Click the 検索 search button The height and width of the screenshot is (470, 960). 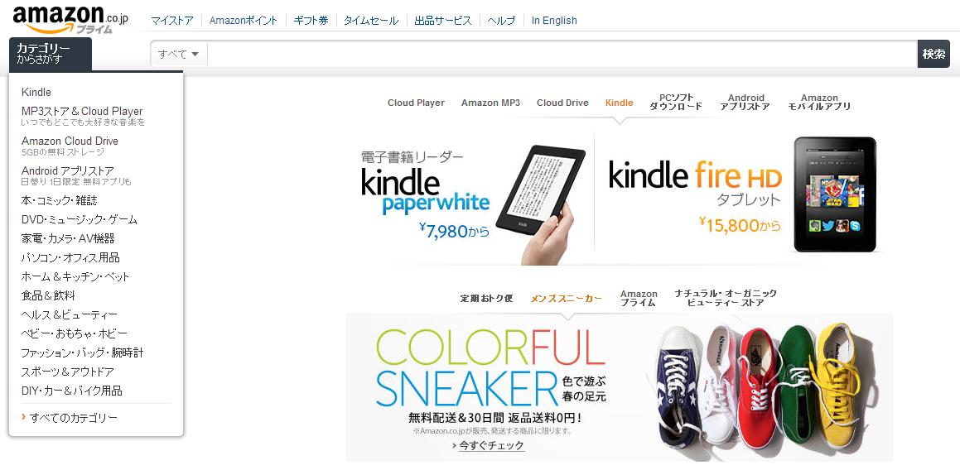[x=933, y=54]
